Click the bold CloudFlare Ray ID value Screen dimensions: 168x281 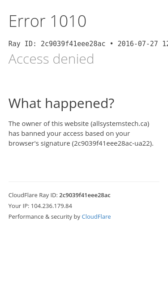coord(85,195)
